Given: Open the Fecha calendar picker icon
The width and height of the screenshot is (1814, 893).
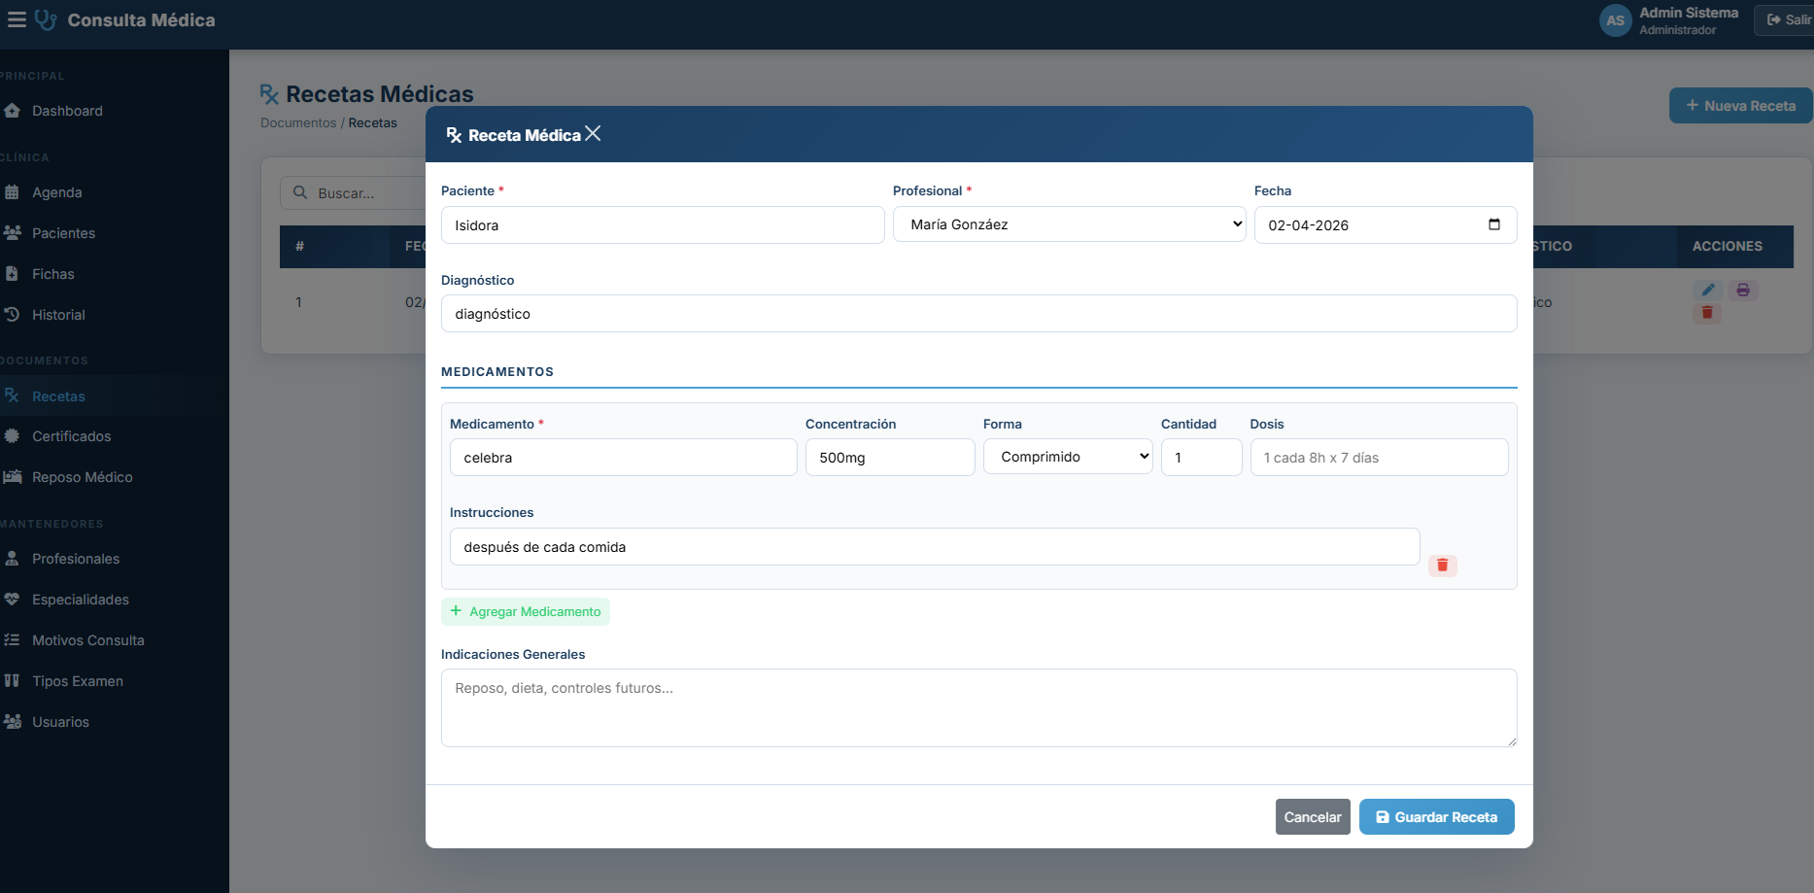Looking at the screenshot, I should tap(1494, 224).
